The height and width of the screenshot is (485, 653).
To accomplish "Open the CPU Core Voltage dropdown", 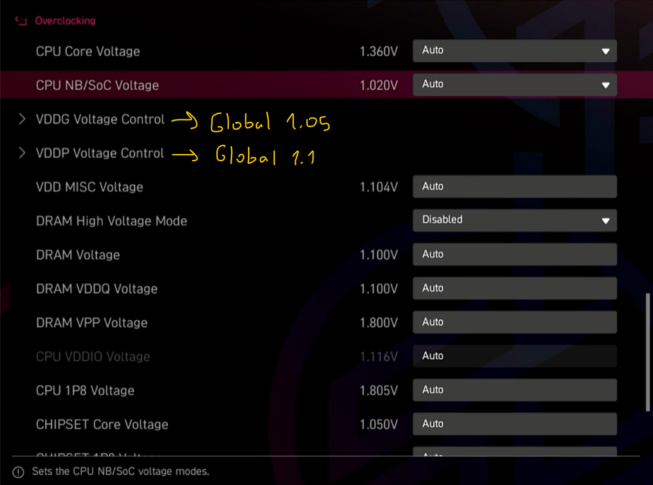I will pos(515,50).
